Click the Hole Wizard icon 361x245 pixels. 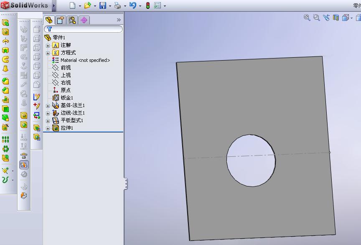click(5, 127)
